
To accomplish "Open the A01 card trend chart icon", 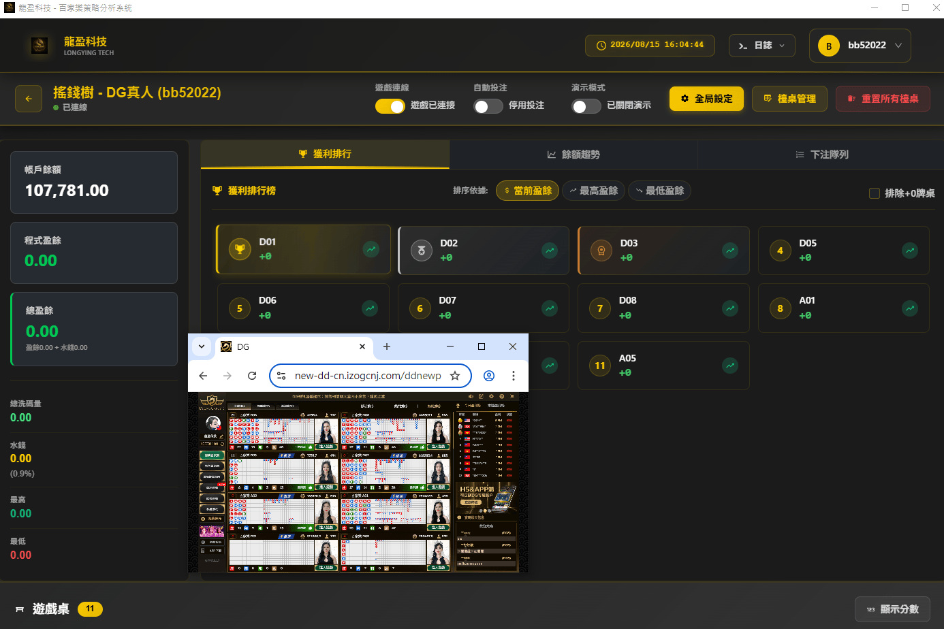I will [x=910, y=308].
